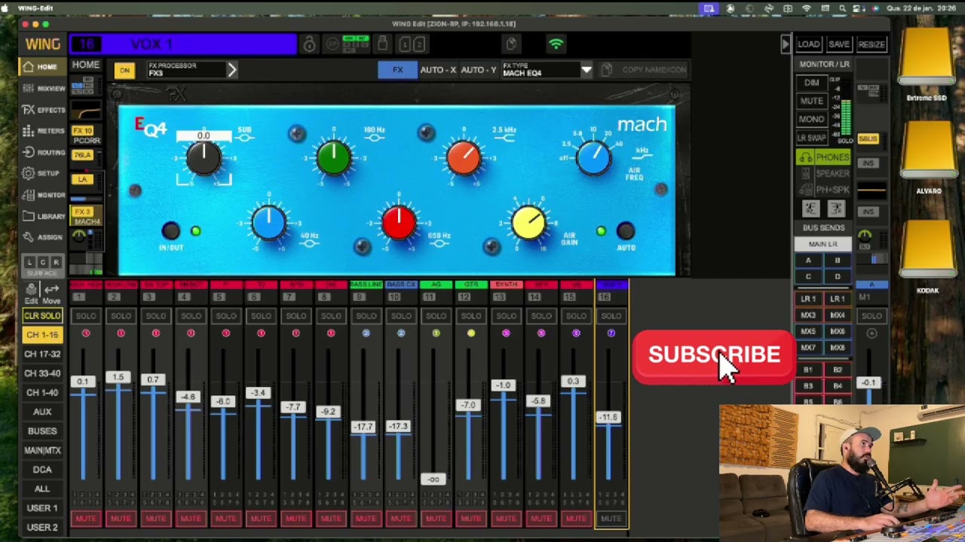Image resolution: width=965 pixels, height=542 pixels.
Task: Select the USER 1 layer
Action: (x=42, y=508)
